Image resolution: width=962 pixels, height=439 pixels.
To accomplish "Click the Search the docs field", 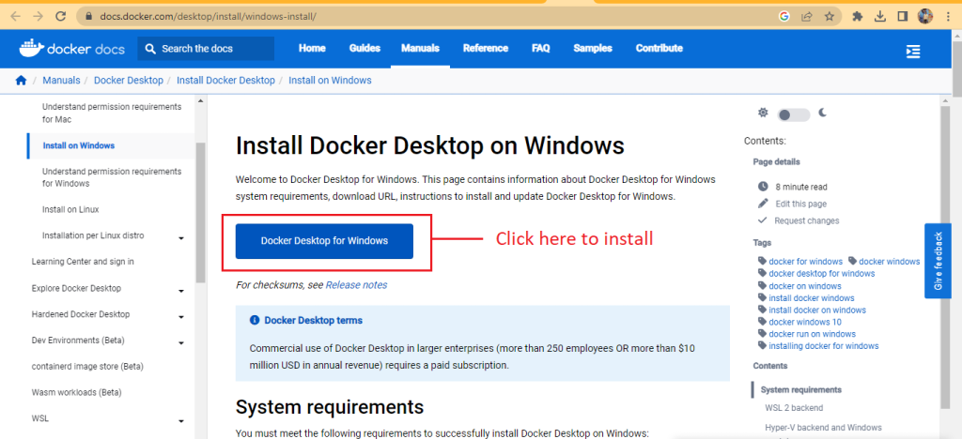I will pyautogui.click(x=207, y=49).
